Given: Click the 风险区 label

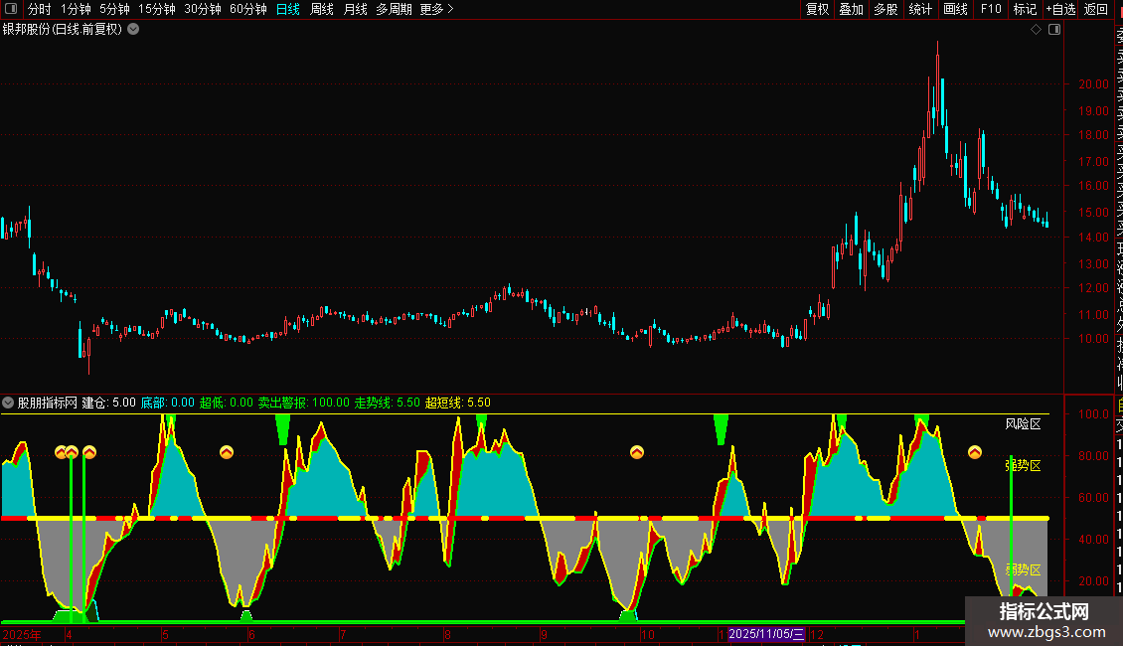Looking at the screenshot, I should (x=1023, y=424).
